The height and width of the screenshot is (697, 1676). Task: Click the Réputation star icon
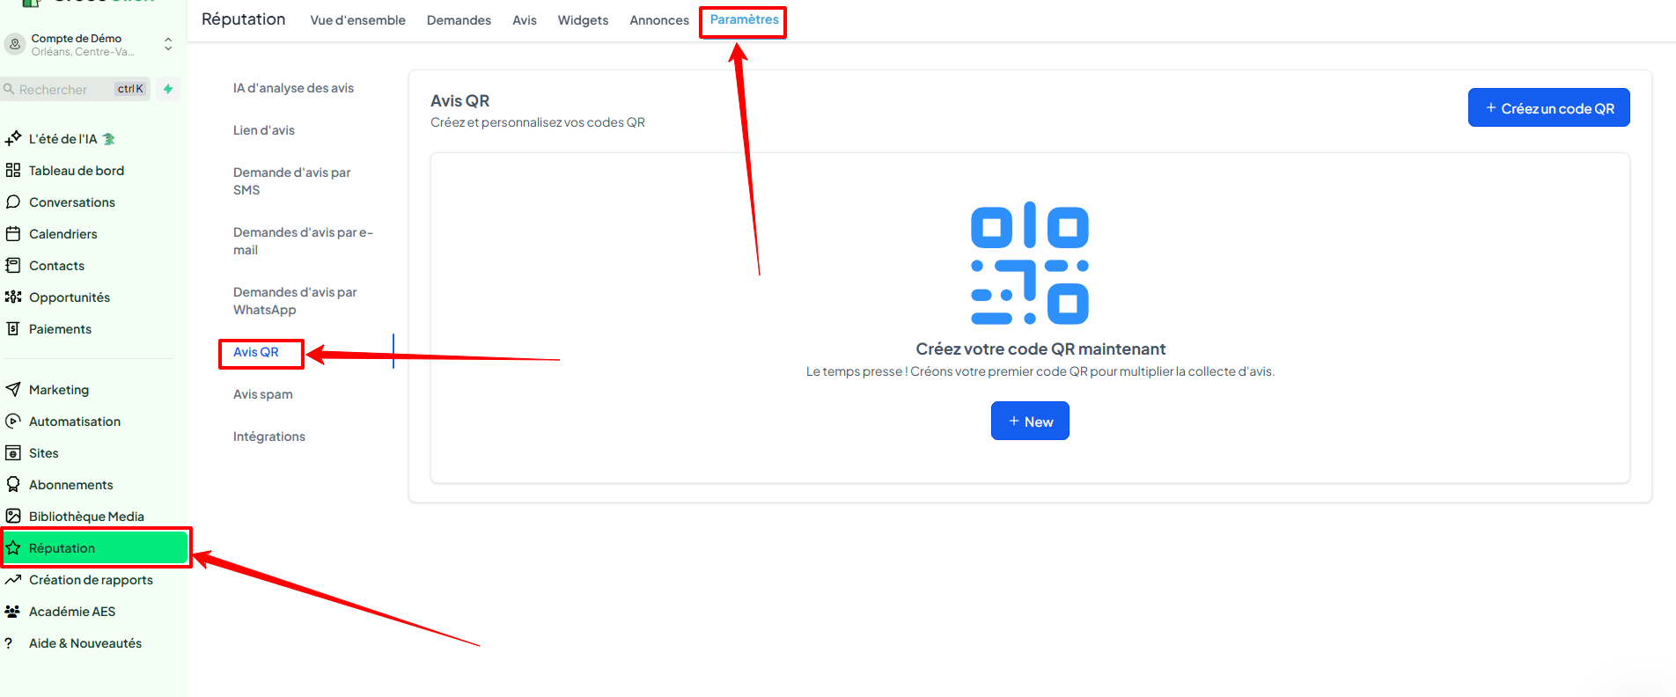pos(13,547)
